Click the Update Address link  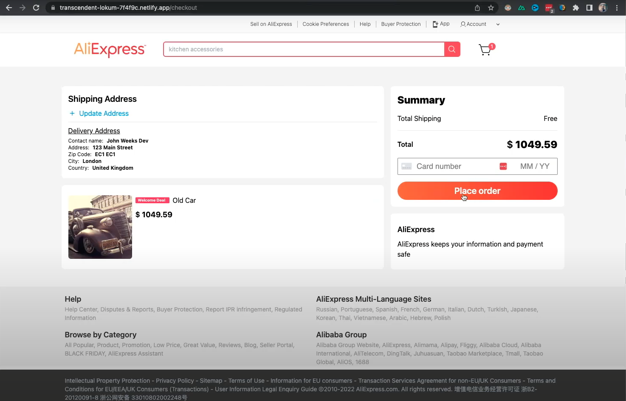(104, 113)
